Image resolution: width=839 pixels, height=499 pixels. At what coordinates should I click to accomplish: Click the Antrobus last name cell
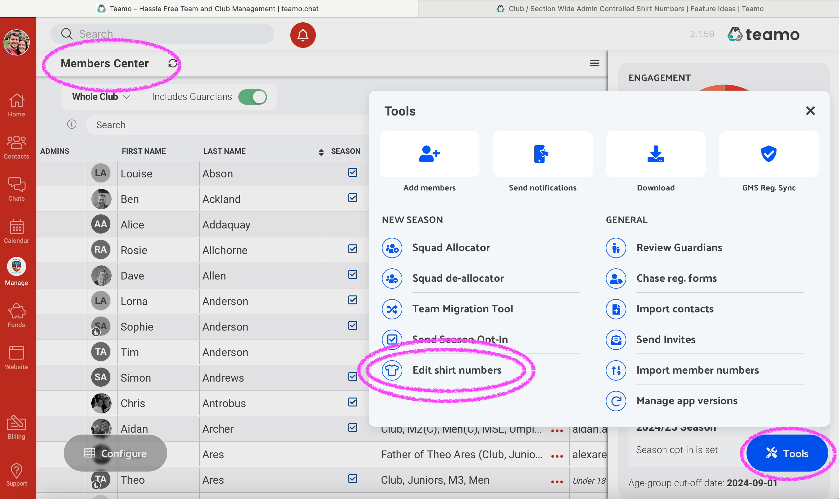[263, 403]
